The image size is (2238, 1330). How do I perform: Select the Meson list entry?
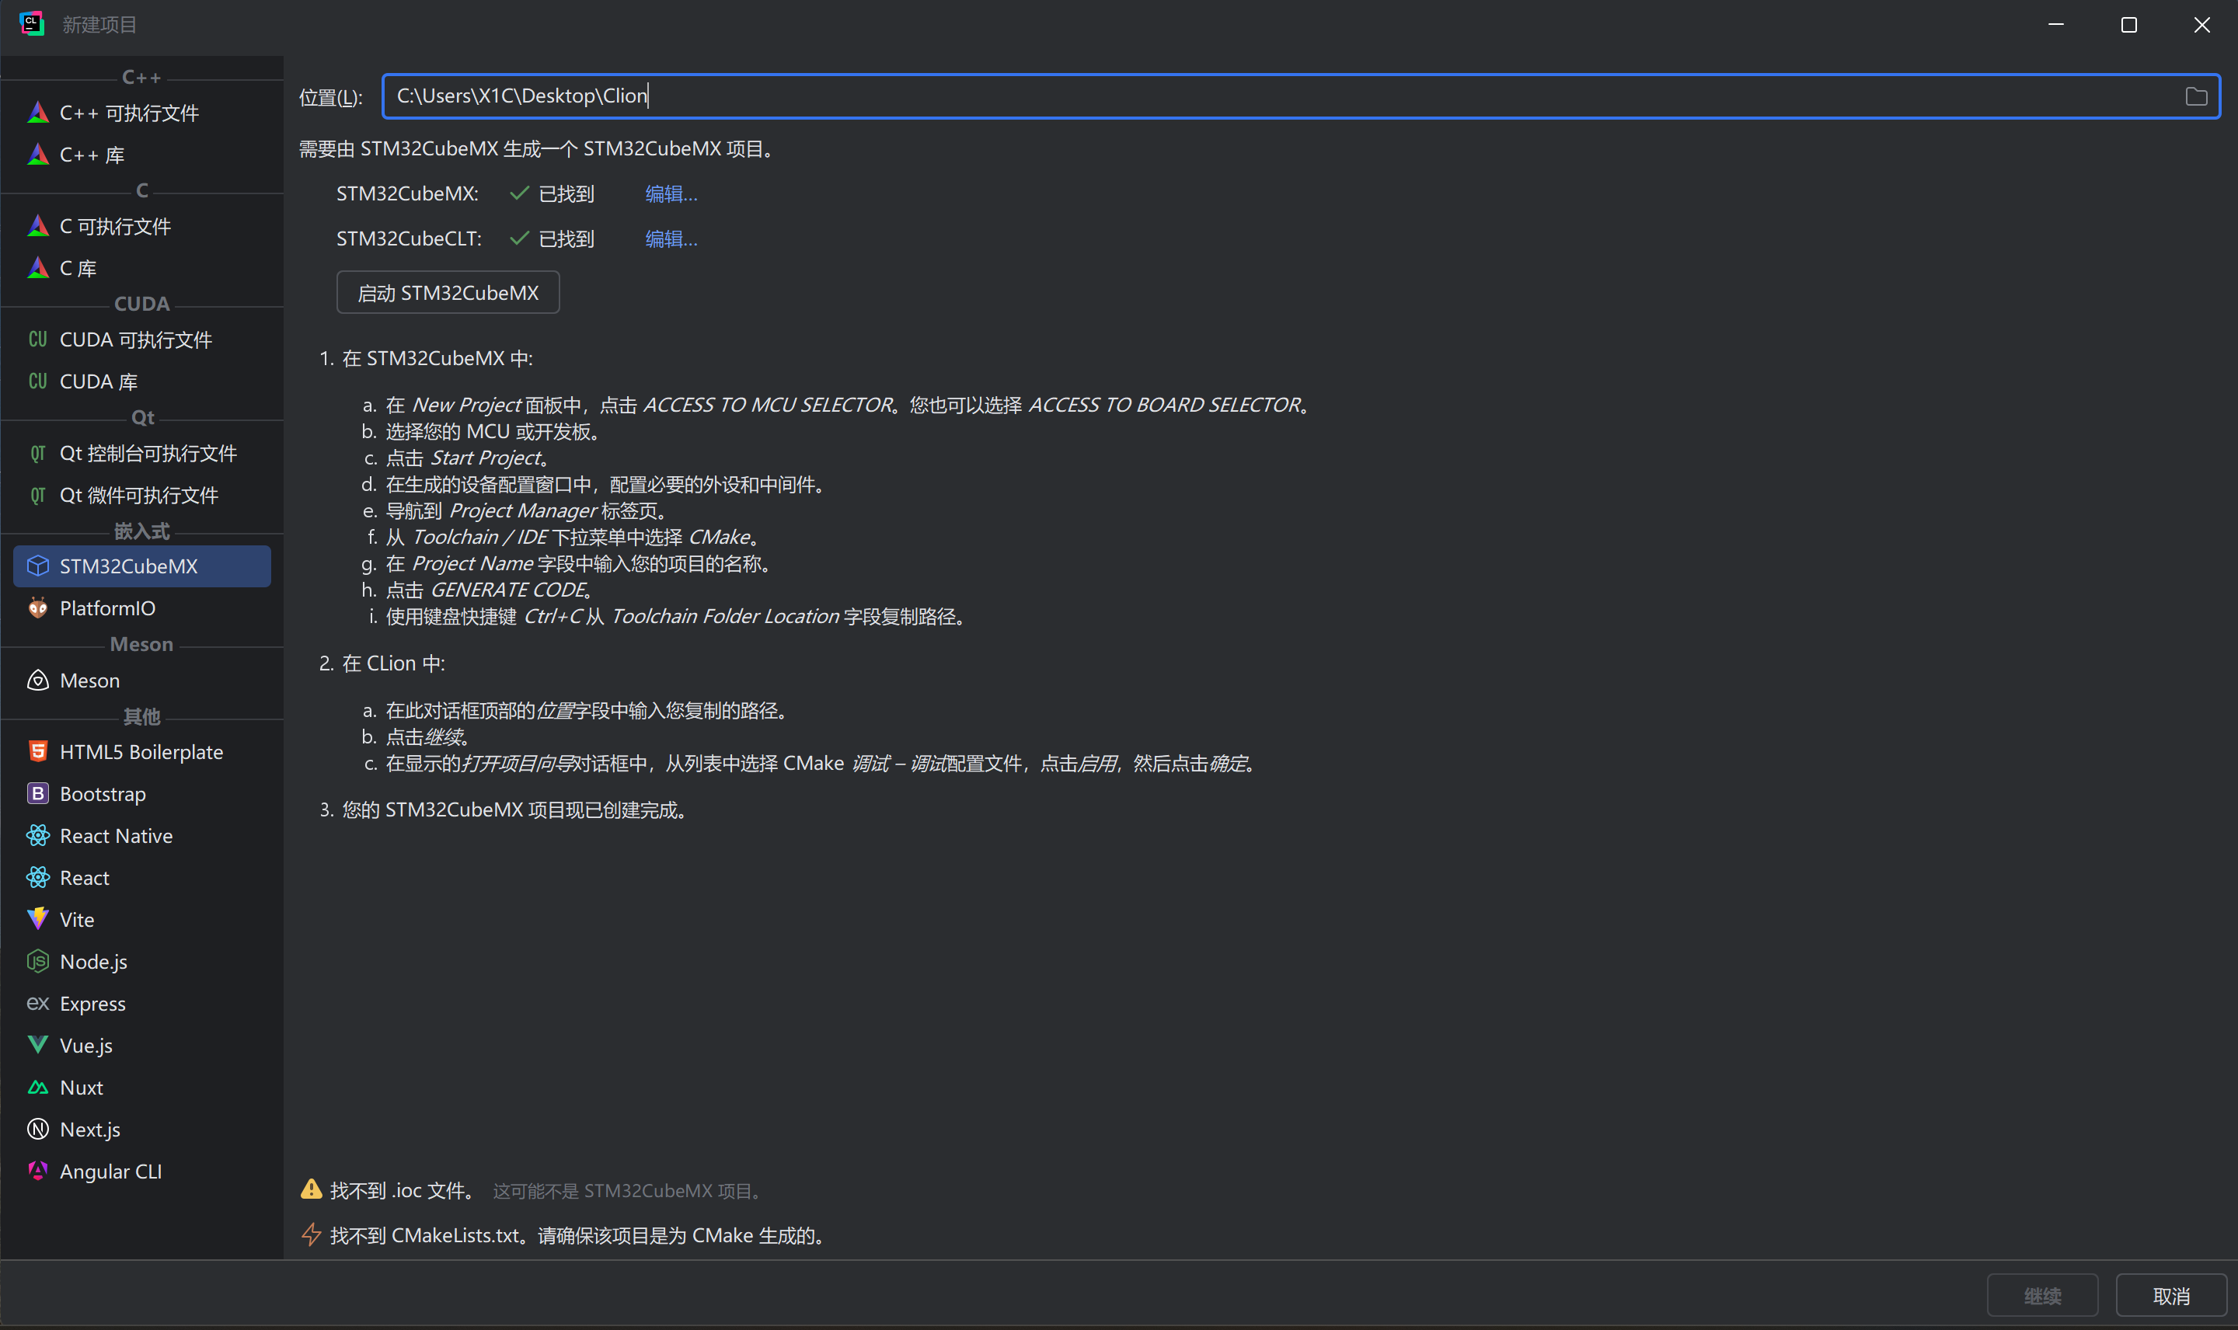141,681
